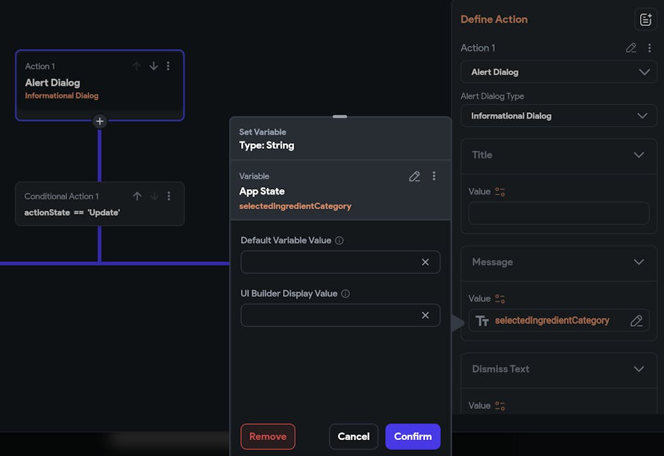The height and width of the screenshot is (456, 664).
Task: Open the Informational Dialog type dropdown
Action: pos(558,115)
